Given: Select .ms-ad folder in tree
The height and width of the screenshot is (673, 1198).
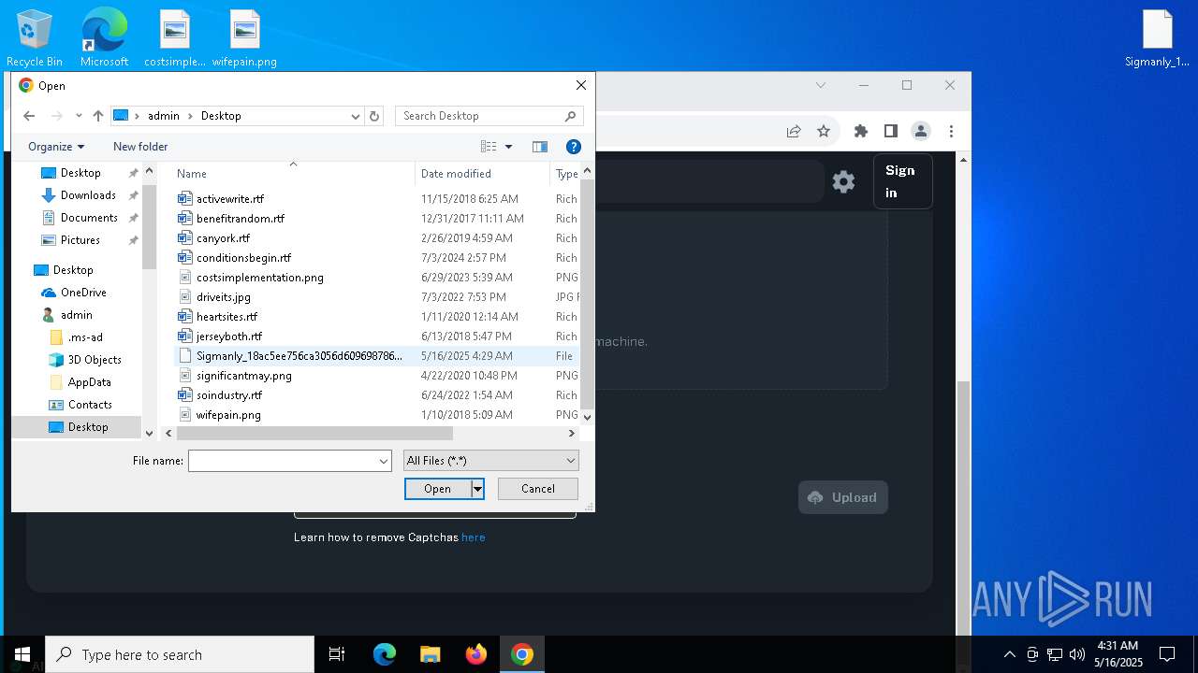Looking at the screenshot, I should (85, 337).
